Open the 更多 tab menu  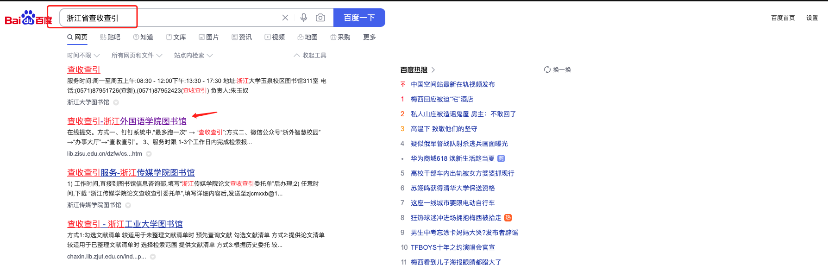click(370, 37)
